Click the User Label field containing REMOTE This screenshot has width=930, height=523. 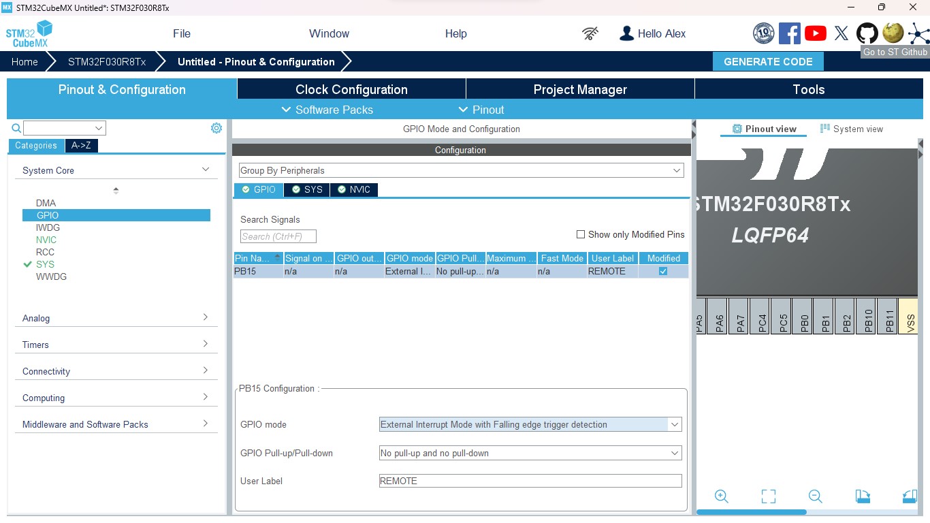[530, 481]
